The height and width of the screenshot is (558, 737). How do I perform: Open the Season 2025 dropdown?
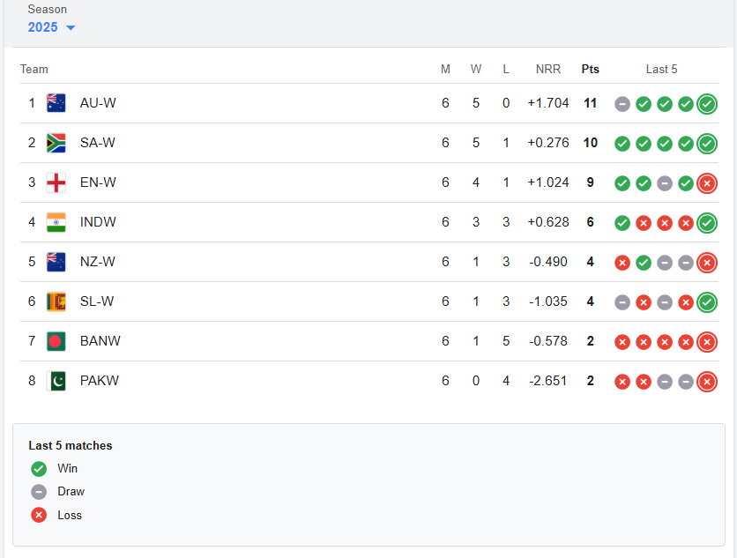(x=52, y=27)
